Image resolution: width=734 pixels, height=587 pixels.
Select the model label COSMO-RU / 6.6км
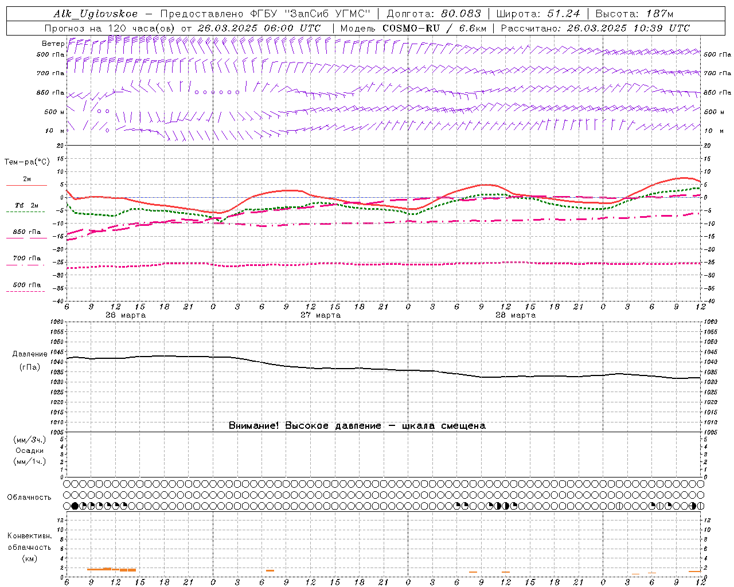(x=435, y=28)
